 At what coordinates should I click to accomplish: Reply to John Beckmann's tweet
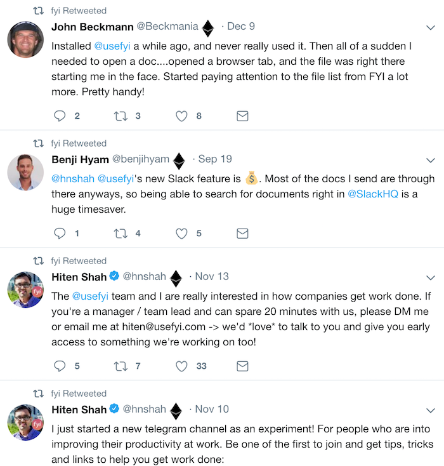point(60,116)
